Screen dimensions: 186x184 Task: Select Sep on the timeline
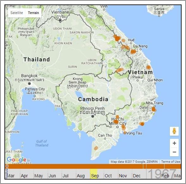click(95, 176)
